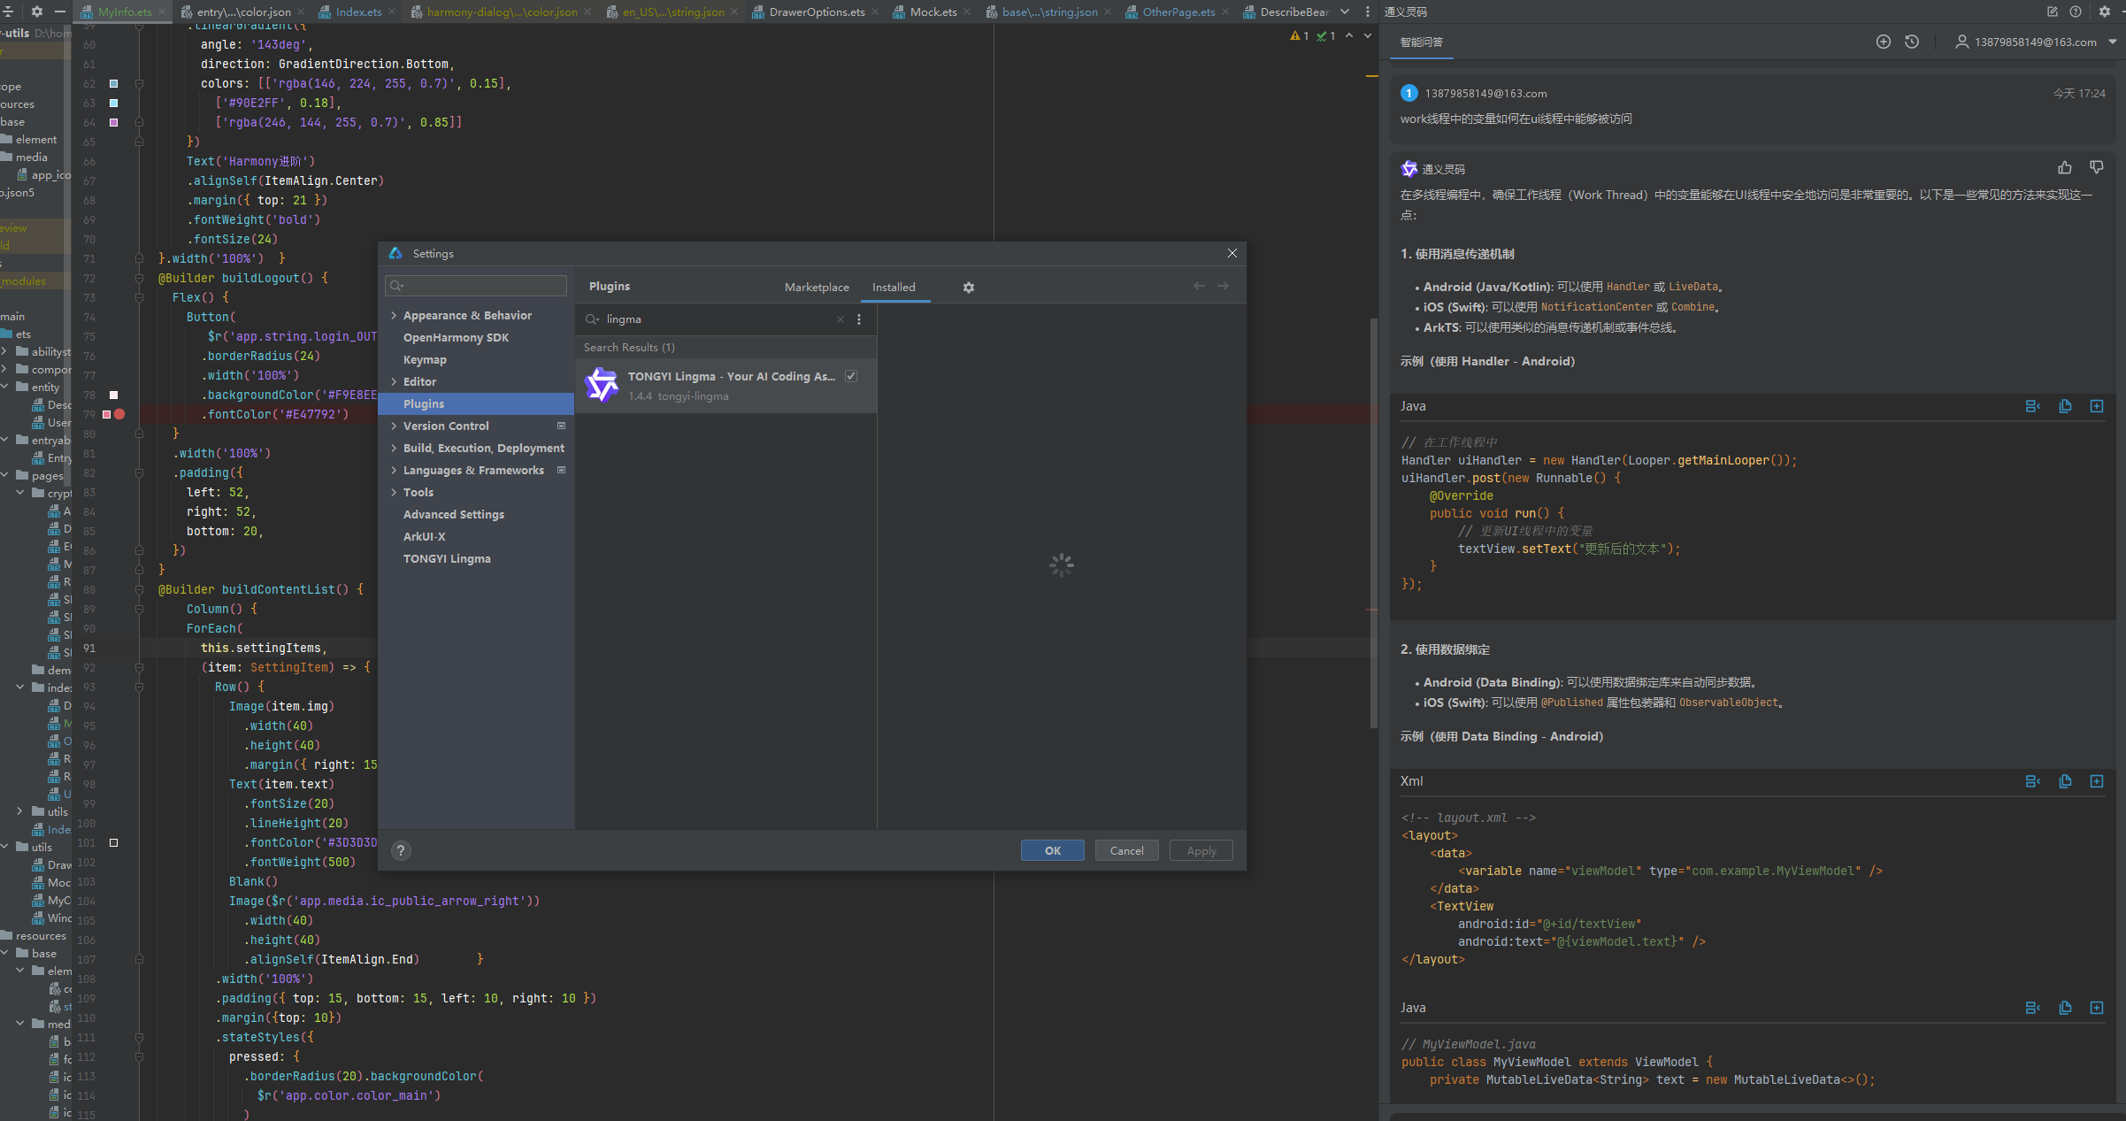Give thumbs down to Lingma answer
Screen dimensions: 2126x1121
pyautogui.click(x=2097, y=168)
